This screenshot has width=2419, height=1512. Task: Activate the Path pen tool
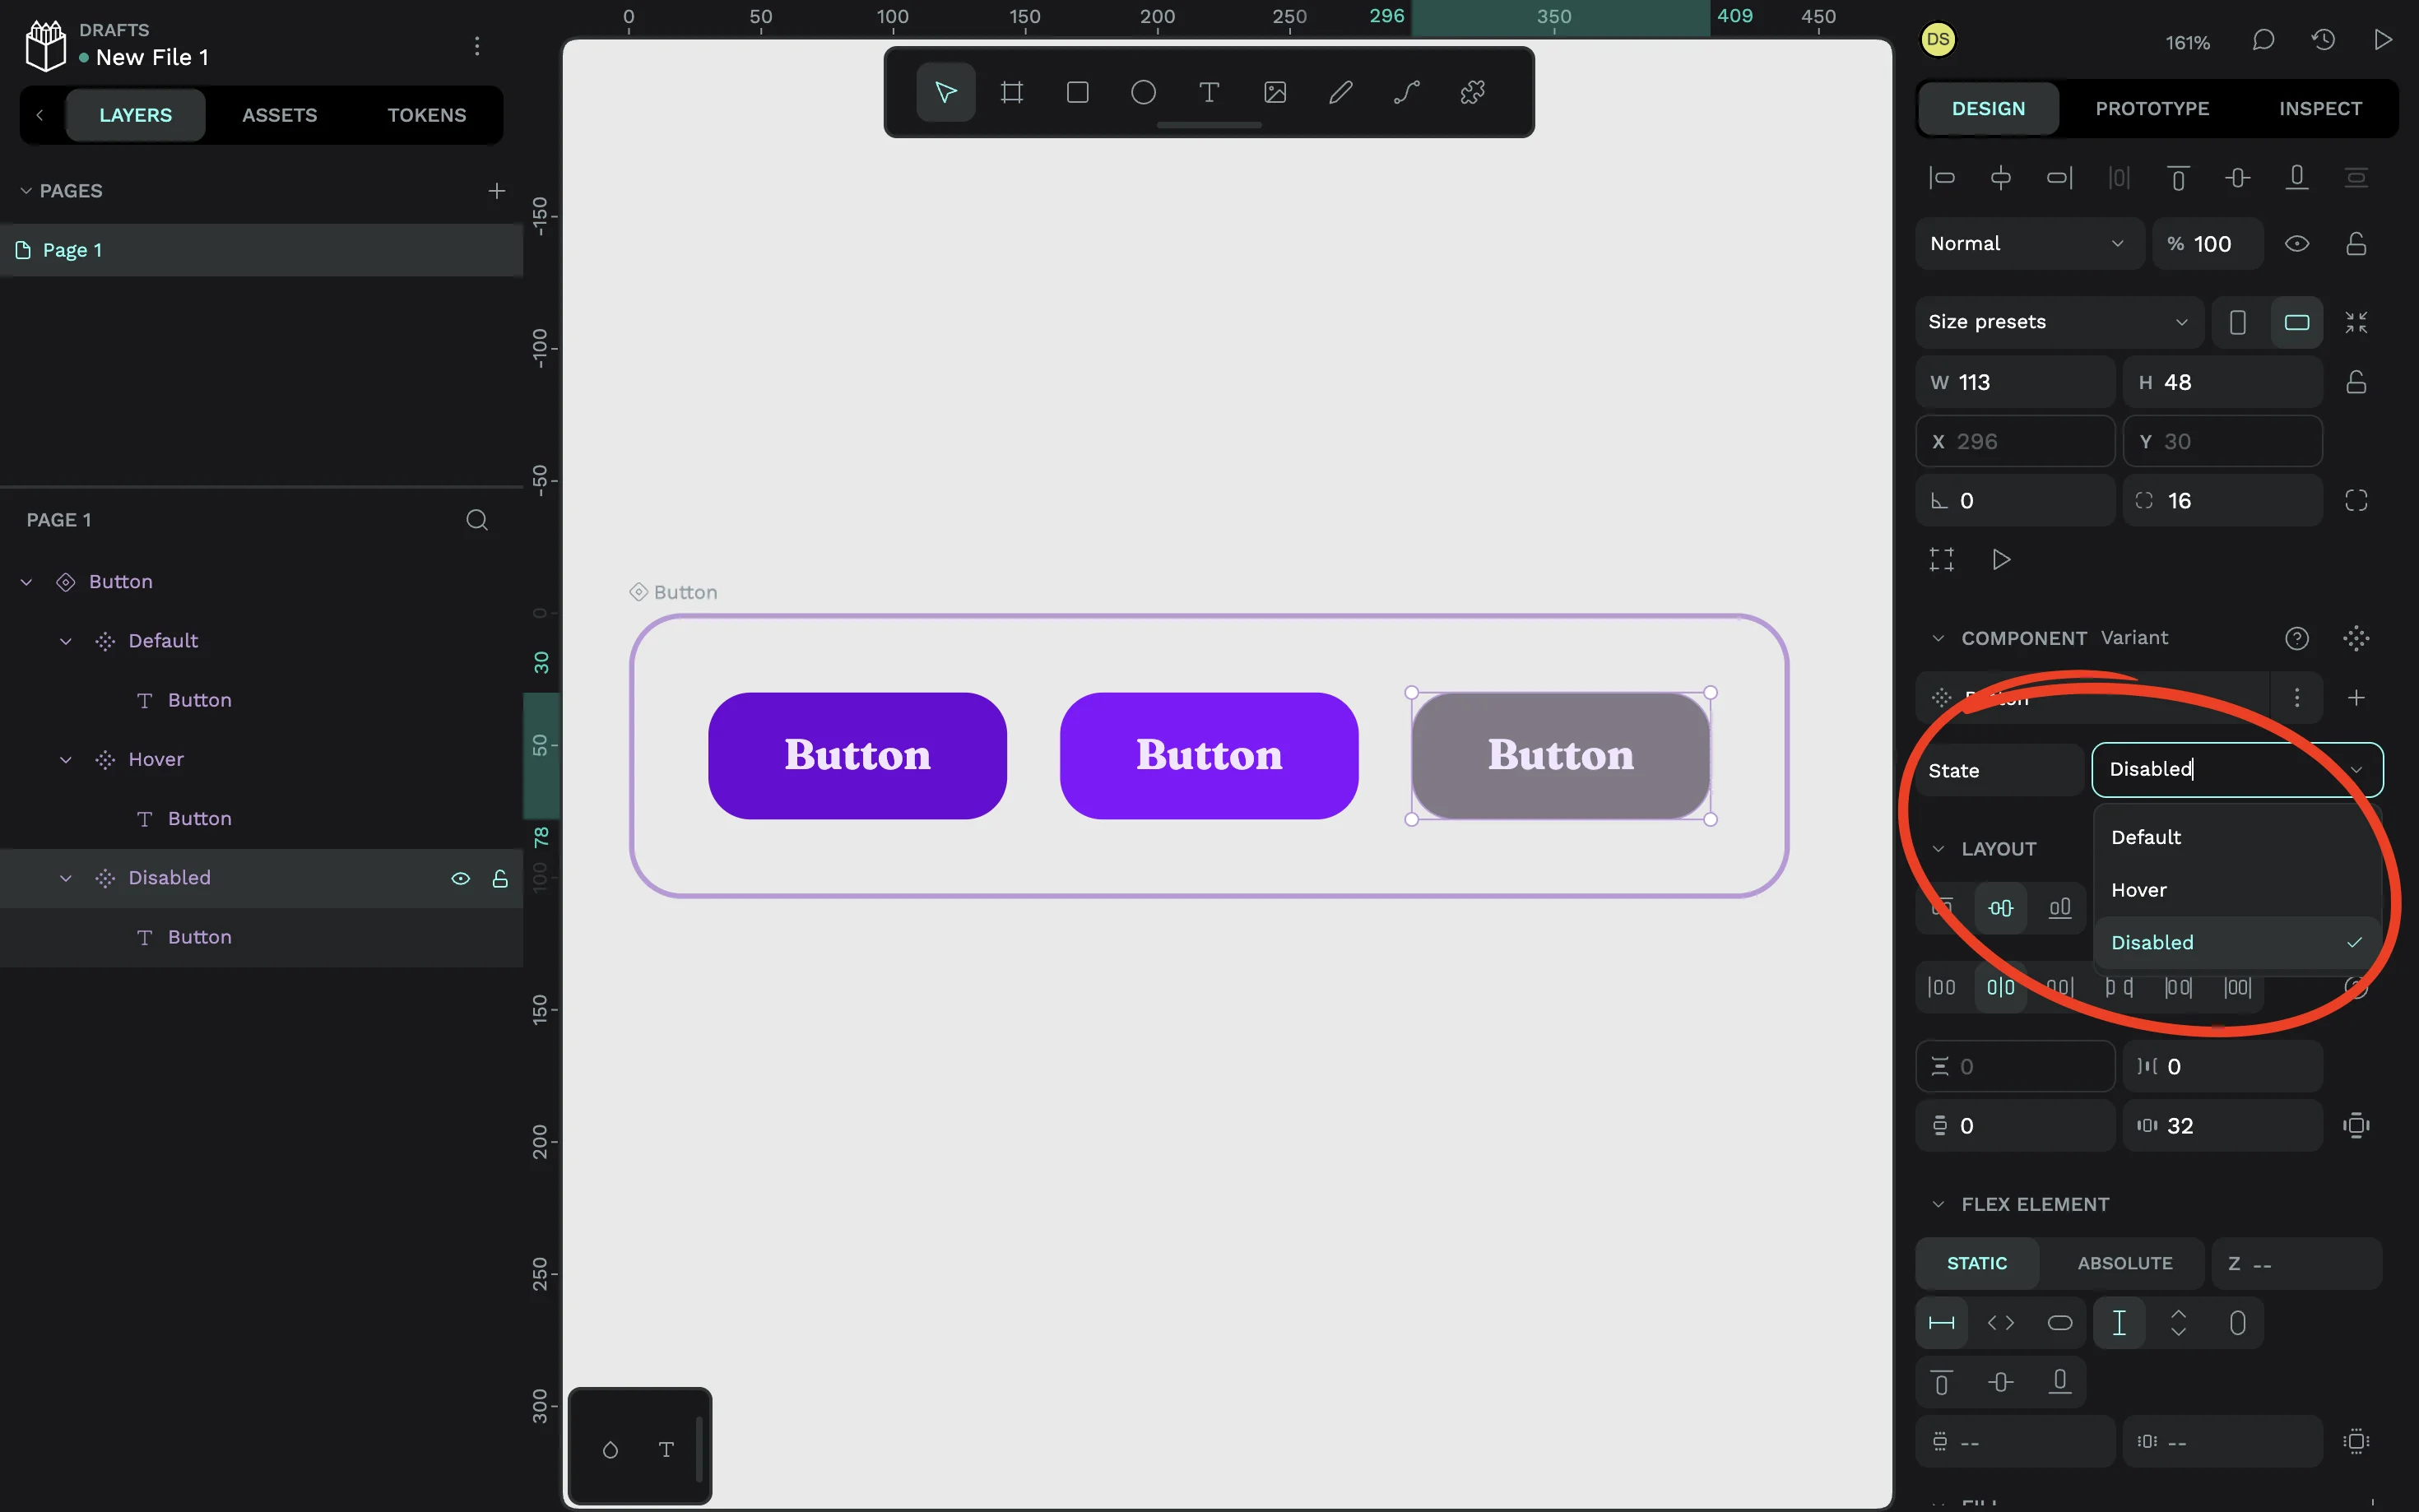(x=1406, y=93)
